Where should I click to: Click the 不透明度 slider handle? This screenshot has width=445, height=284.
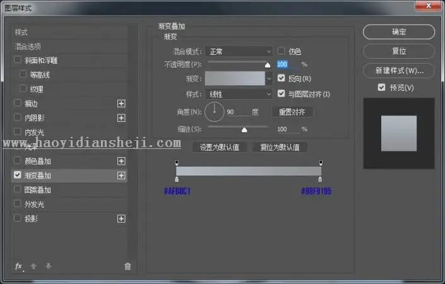268,65
